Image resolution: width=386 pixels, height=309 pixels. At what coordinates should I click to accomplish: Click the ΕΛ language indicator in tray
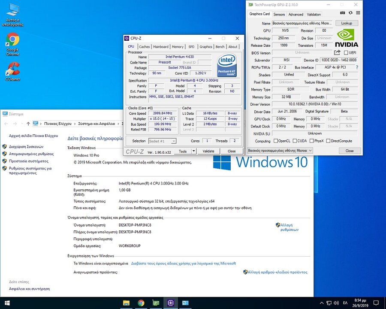345,303
